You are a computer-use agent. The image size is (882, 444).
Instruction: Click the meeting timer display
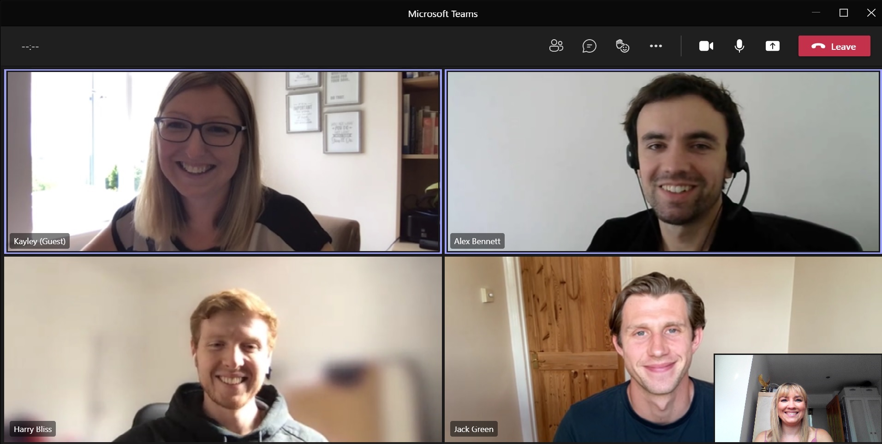(30, 47)
